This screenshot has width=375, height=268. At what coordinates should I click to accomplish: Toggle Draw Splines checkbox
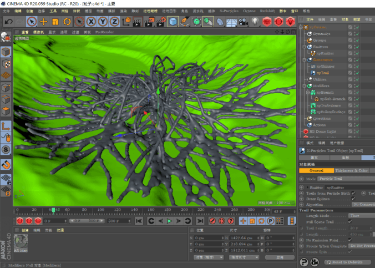point(353,199)
